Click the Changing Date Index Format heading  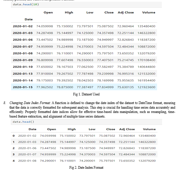click(30, 103)
